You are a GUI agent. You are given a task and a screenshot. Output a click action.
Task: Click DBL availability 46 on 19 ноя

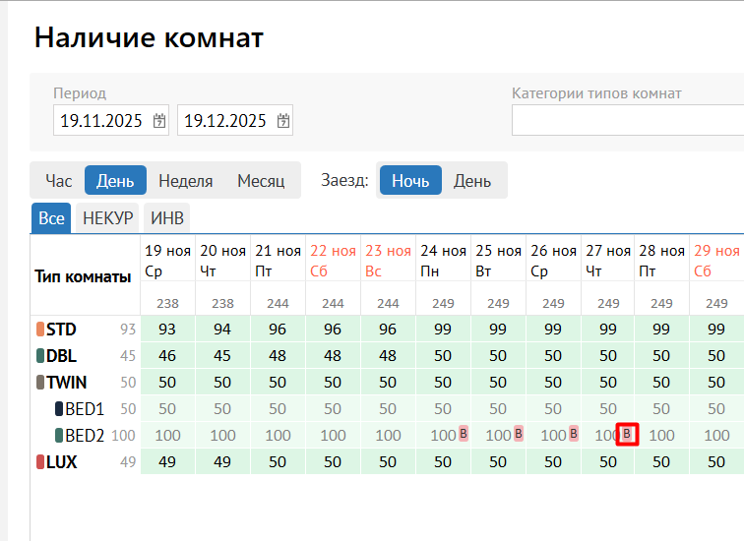[x=167, y=356]
